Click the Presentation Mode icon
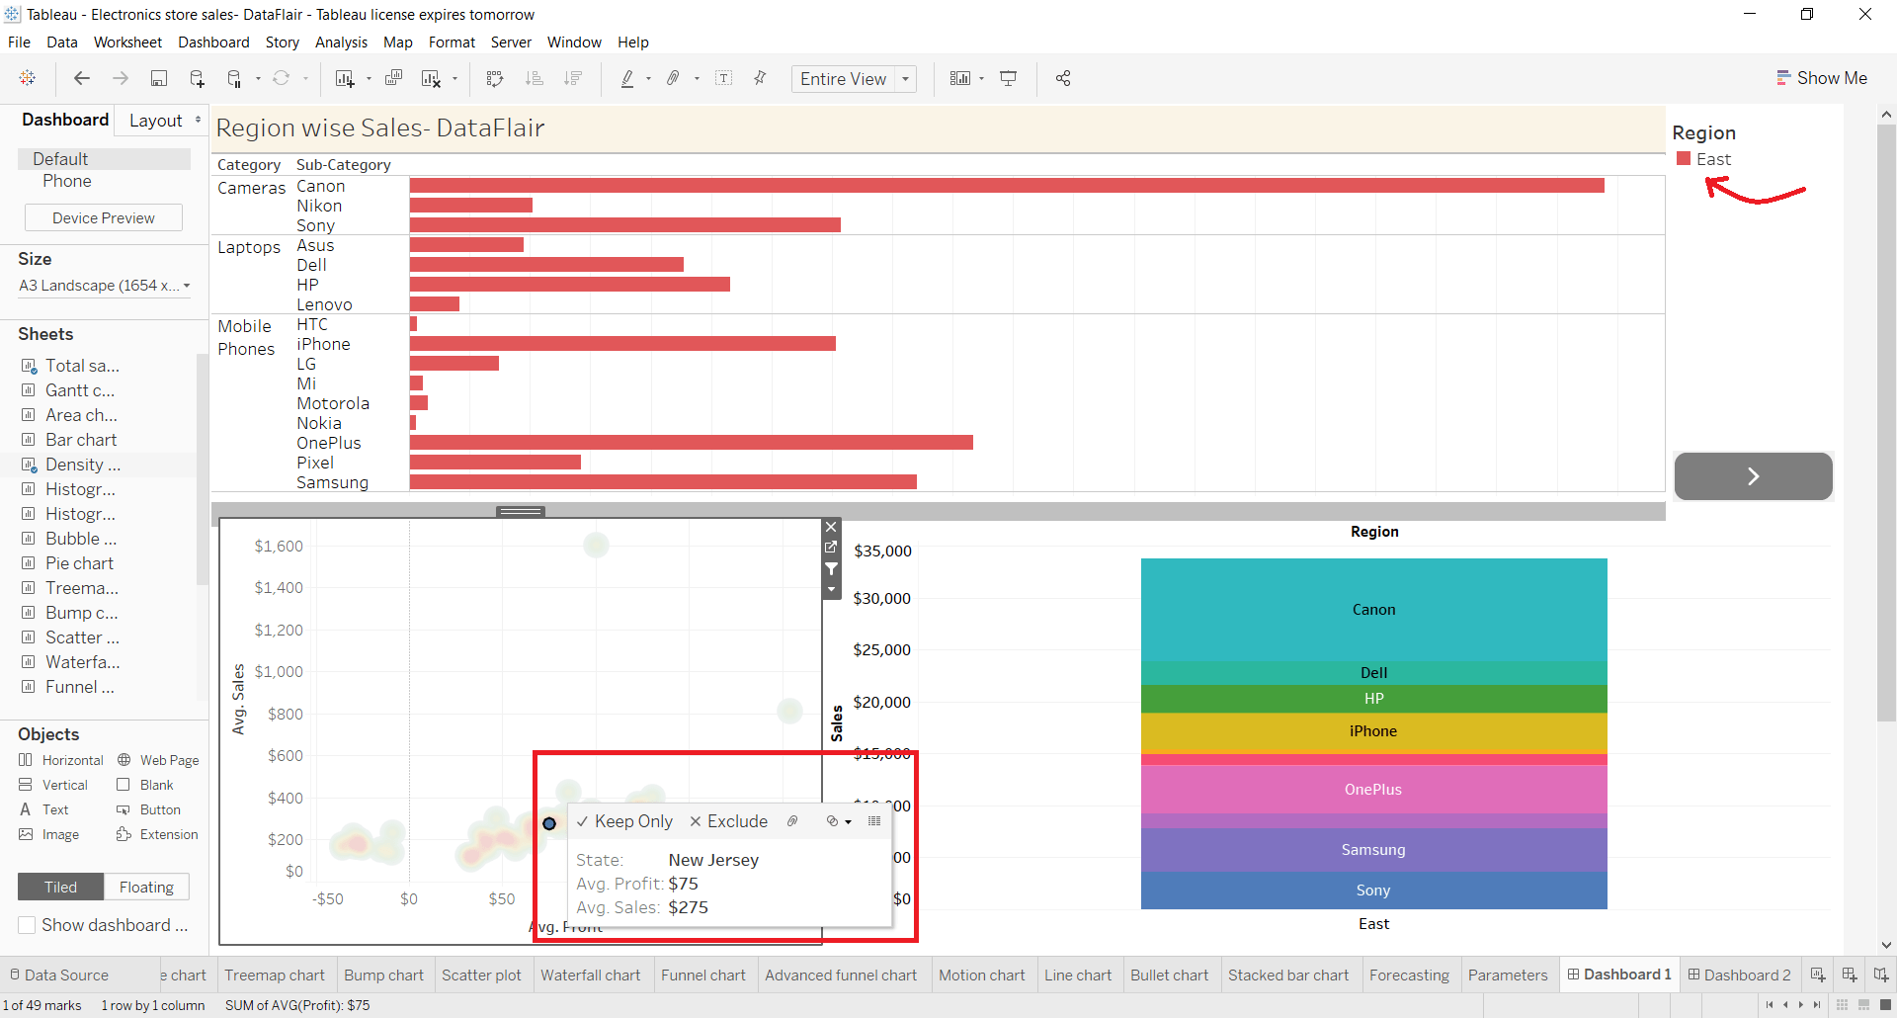Viewport: 1897px width, 1018px height. click(1009, 78)
